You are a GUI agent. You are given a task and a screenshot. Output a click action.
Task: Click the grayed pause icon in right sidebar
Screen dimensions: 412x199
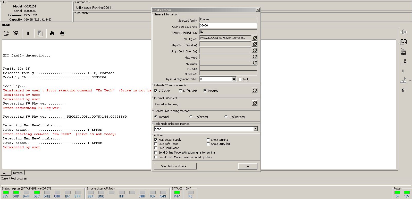pos(403,71)
